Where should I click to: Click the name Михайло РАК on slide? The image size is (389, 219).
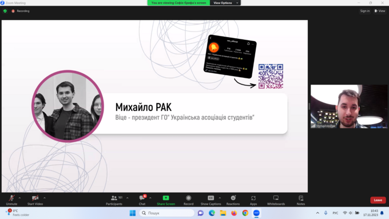tap(144, 107)
